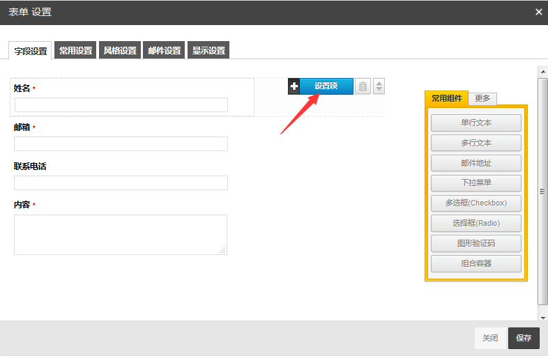
Task: Click inside the 内容 textarea
Action: click(121, 234)
